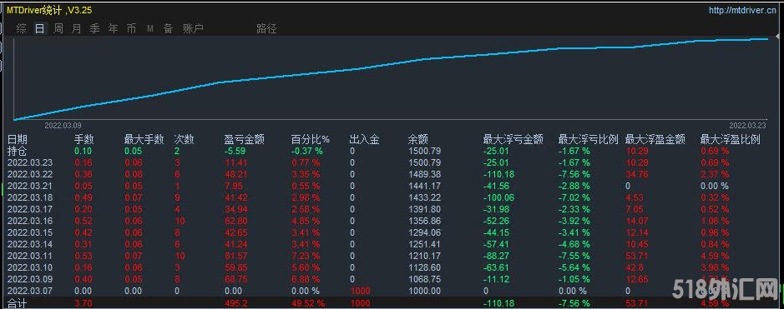Open the 账户 account tab
Image resolution: width=784 pixels, height=309 pixels.
click(x=193, y=29)
